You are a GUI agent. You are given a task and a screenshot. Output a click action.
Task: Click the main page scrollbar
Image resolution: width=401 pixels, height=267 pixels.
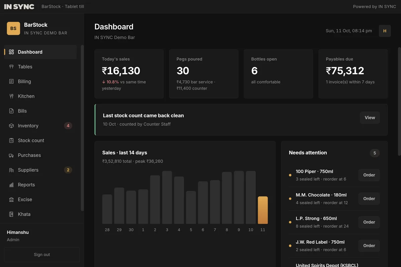(x=399, y=101)
